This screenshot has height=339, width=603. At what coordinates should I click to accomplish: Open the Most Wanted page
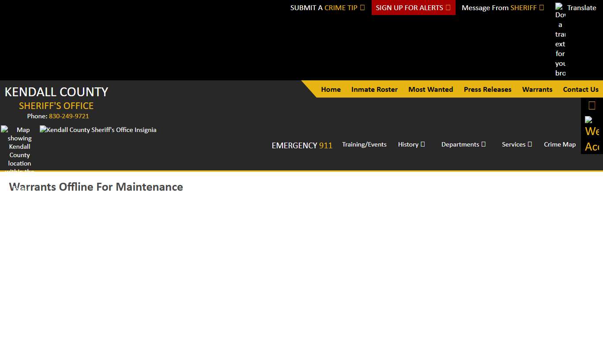tap(430, 90)
